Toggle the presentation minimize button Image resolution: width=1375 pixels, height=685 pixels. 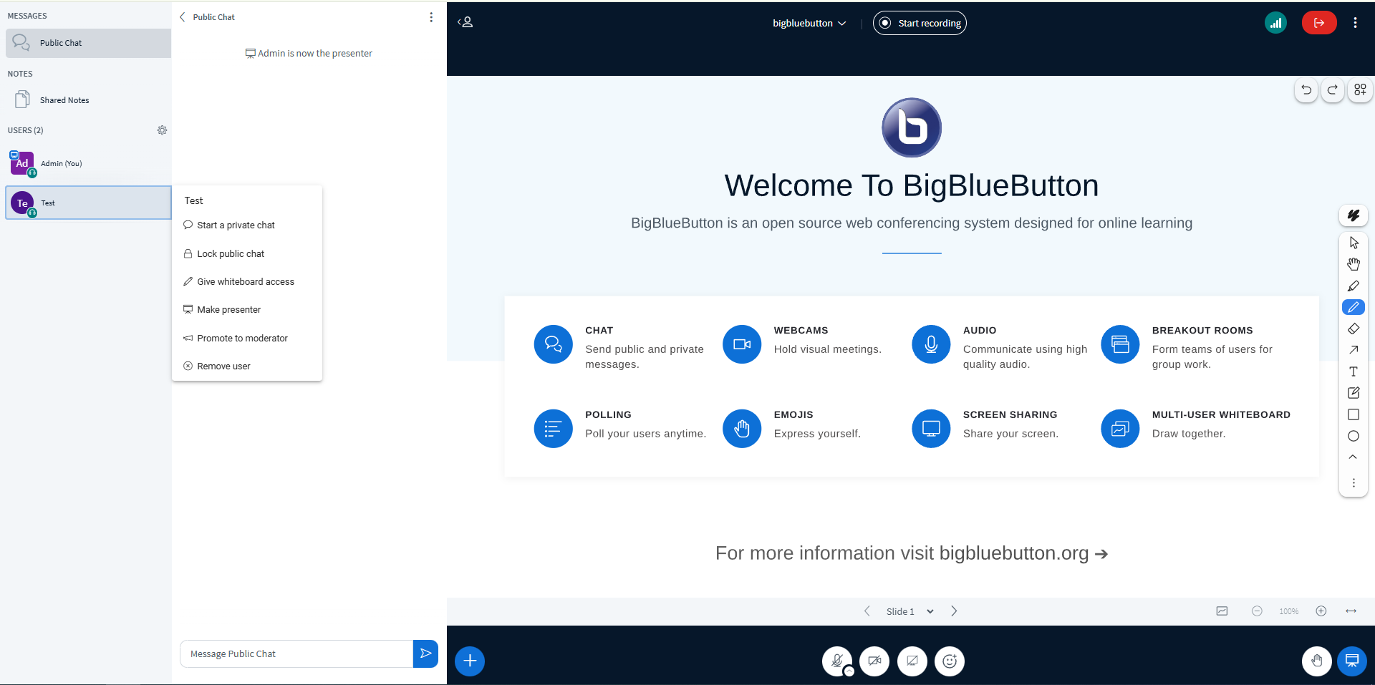click(x=1352, y=661)
